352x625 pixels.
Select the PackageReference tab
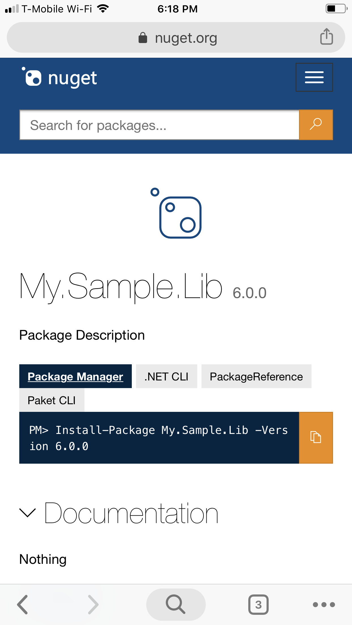pos(256,376)
